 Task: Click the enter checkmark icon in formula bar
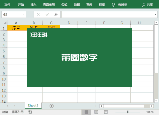(47, 14)
